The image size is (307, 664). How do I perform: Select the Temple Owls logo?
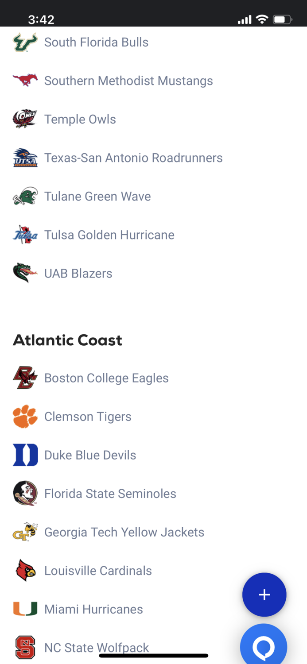coord(25,119)
